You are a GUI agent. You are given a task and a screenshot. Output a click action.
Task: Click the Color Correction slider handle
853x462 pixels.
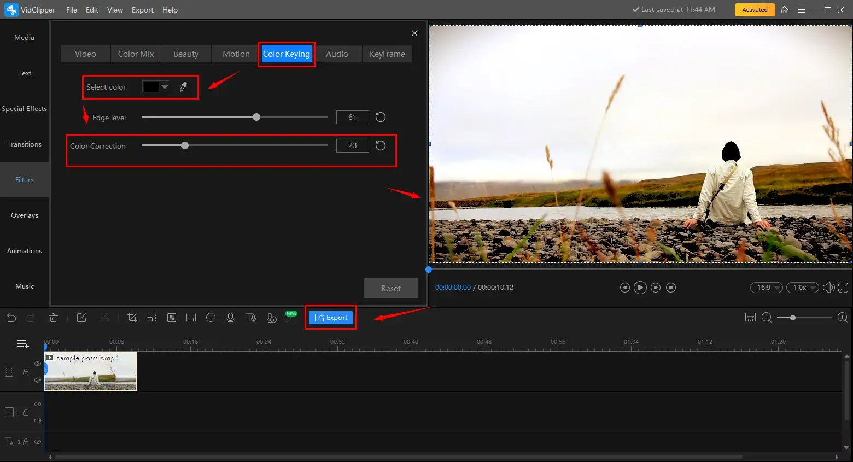pyautogui.click(x=185, y=145)
